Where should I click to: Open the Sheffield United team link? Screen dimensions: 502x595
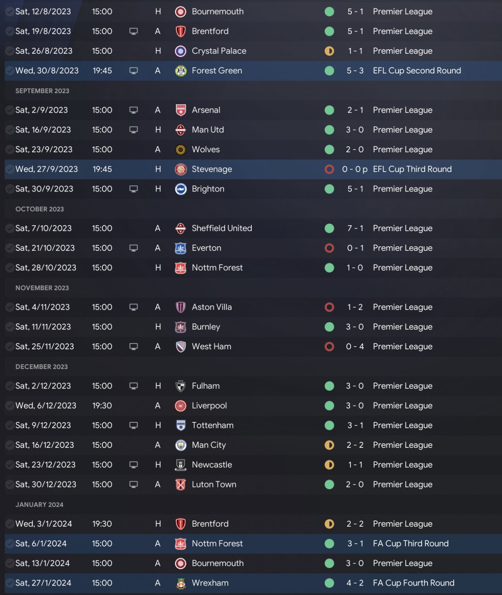click(x=222, y=228)
